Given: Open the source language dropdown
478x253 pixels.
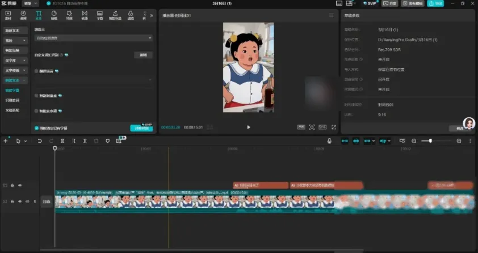Looking at the screenshot, I should [94, 38].
